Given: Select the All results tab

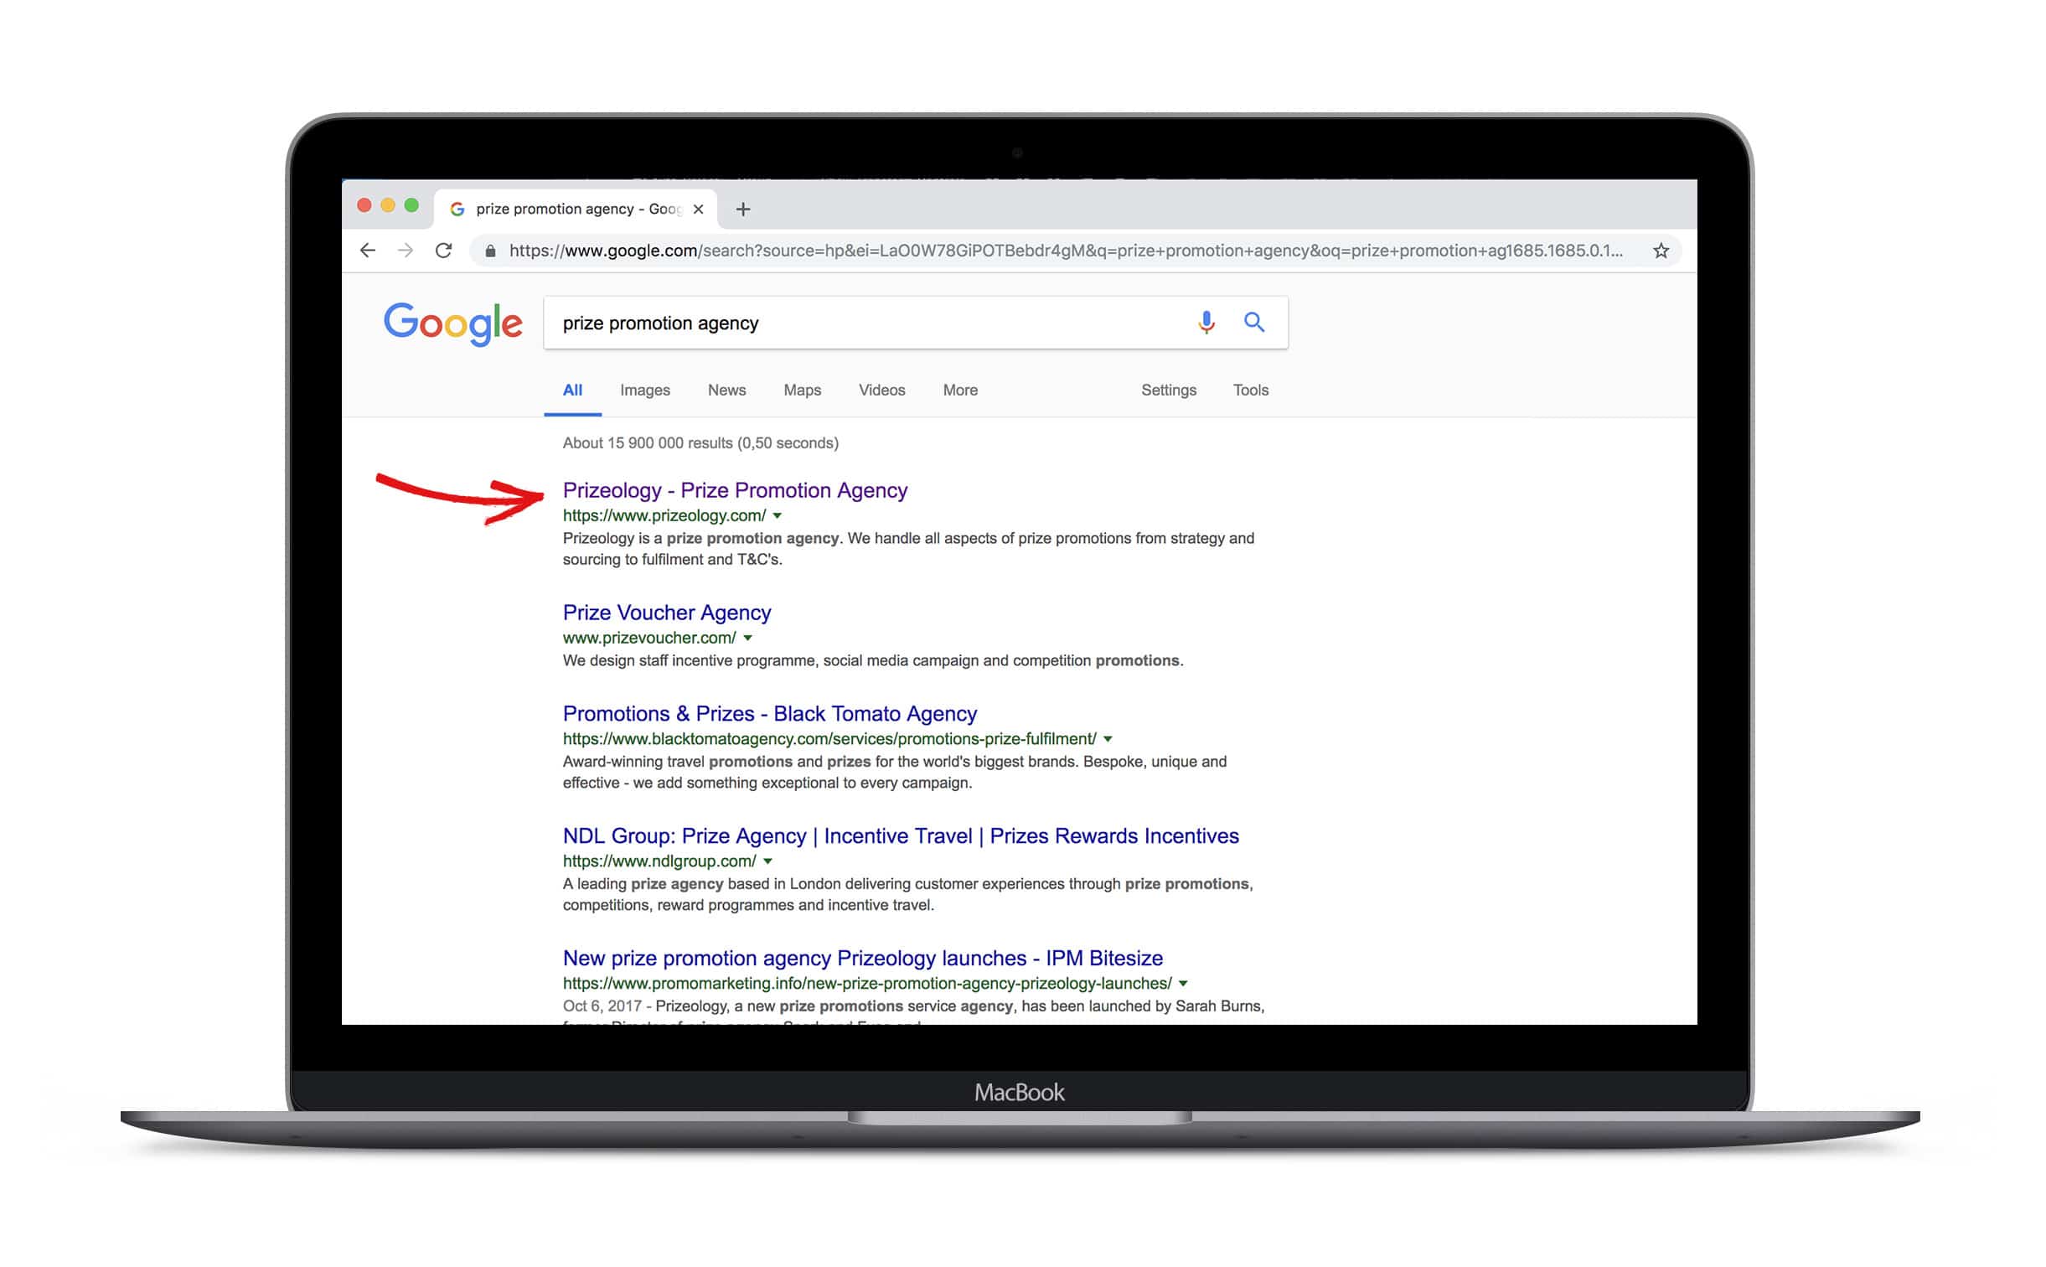Looking at the screenshot, I should tap(572, 390).
